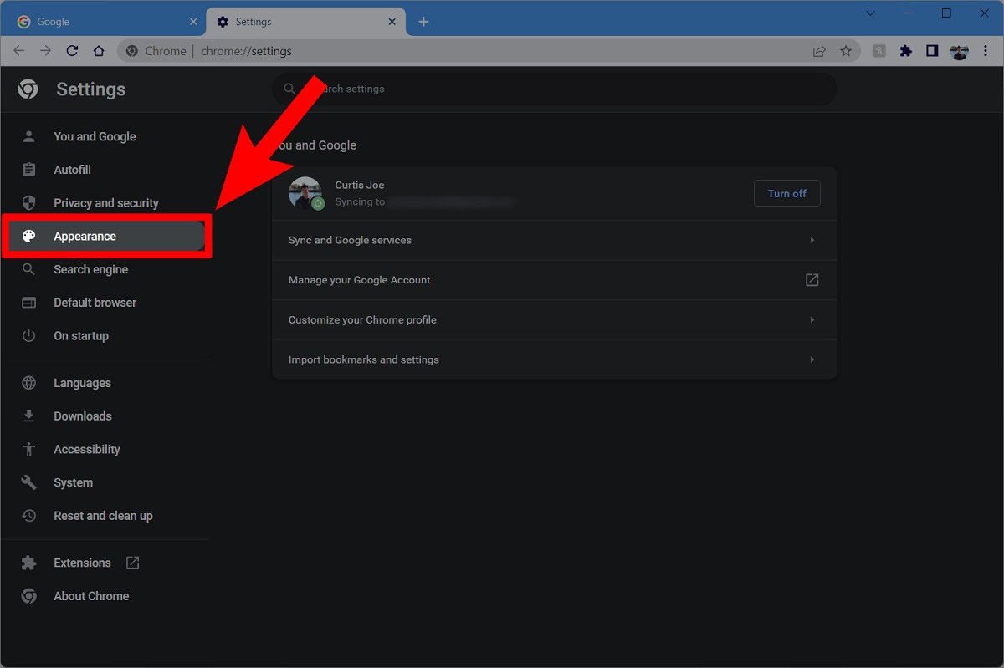This screenshot has height=668, width=1004.
Task: Bookmark this page with the star icon
Action: tap(846, 51)
